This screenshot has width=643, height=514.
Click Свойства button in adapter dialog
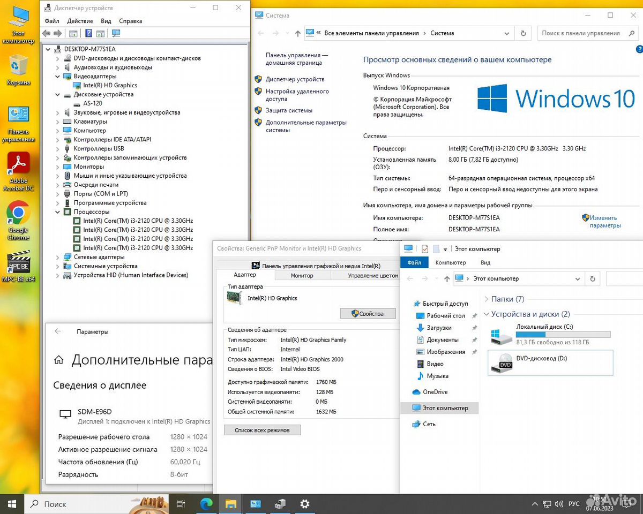coord(368,314)
